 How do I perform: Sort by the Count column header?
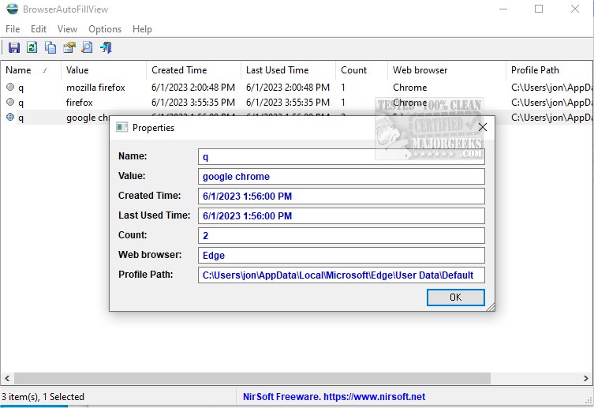coord(362,70)
